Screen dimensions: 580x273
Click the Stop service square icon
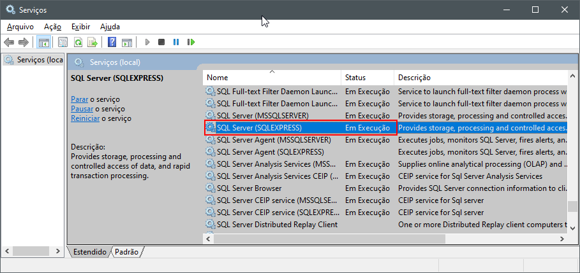tap(161, 42)
